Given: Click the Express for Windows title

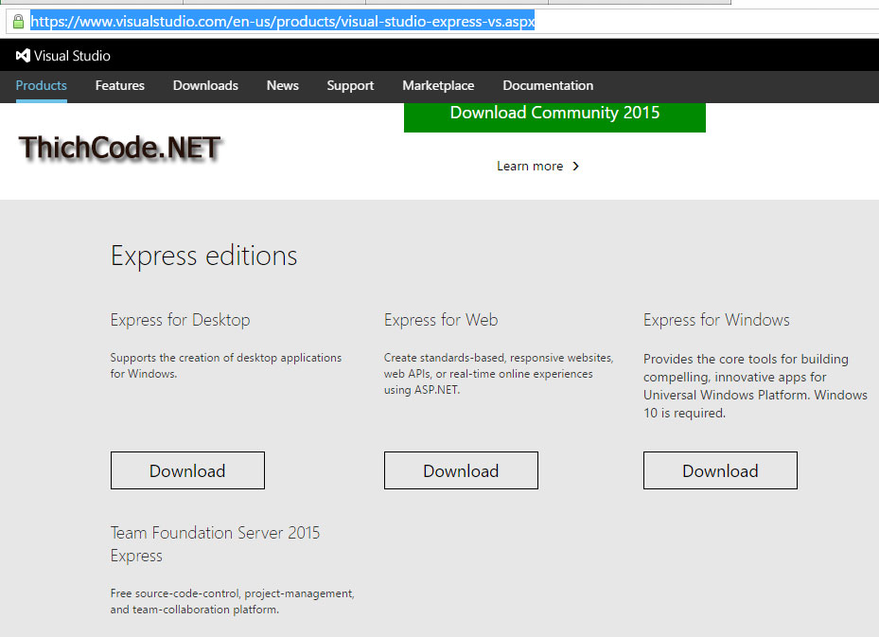Looking at the screenshot, I should [716, 320].
